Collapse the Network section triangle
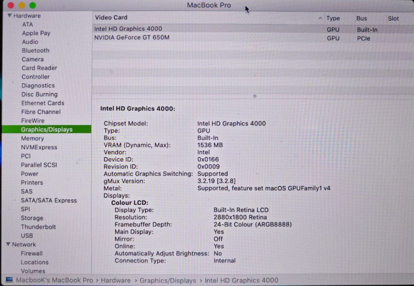 click(8, 244)
